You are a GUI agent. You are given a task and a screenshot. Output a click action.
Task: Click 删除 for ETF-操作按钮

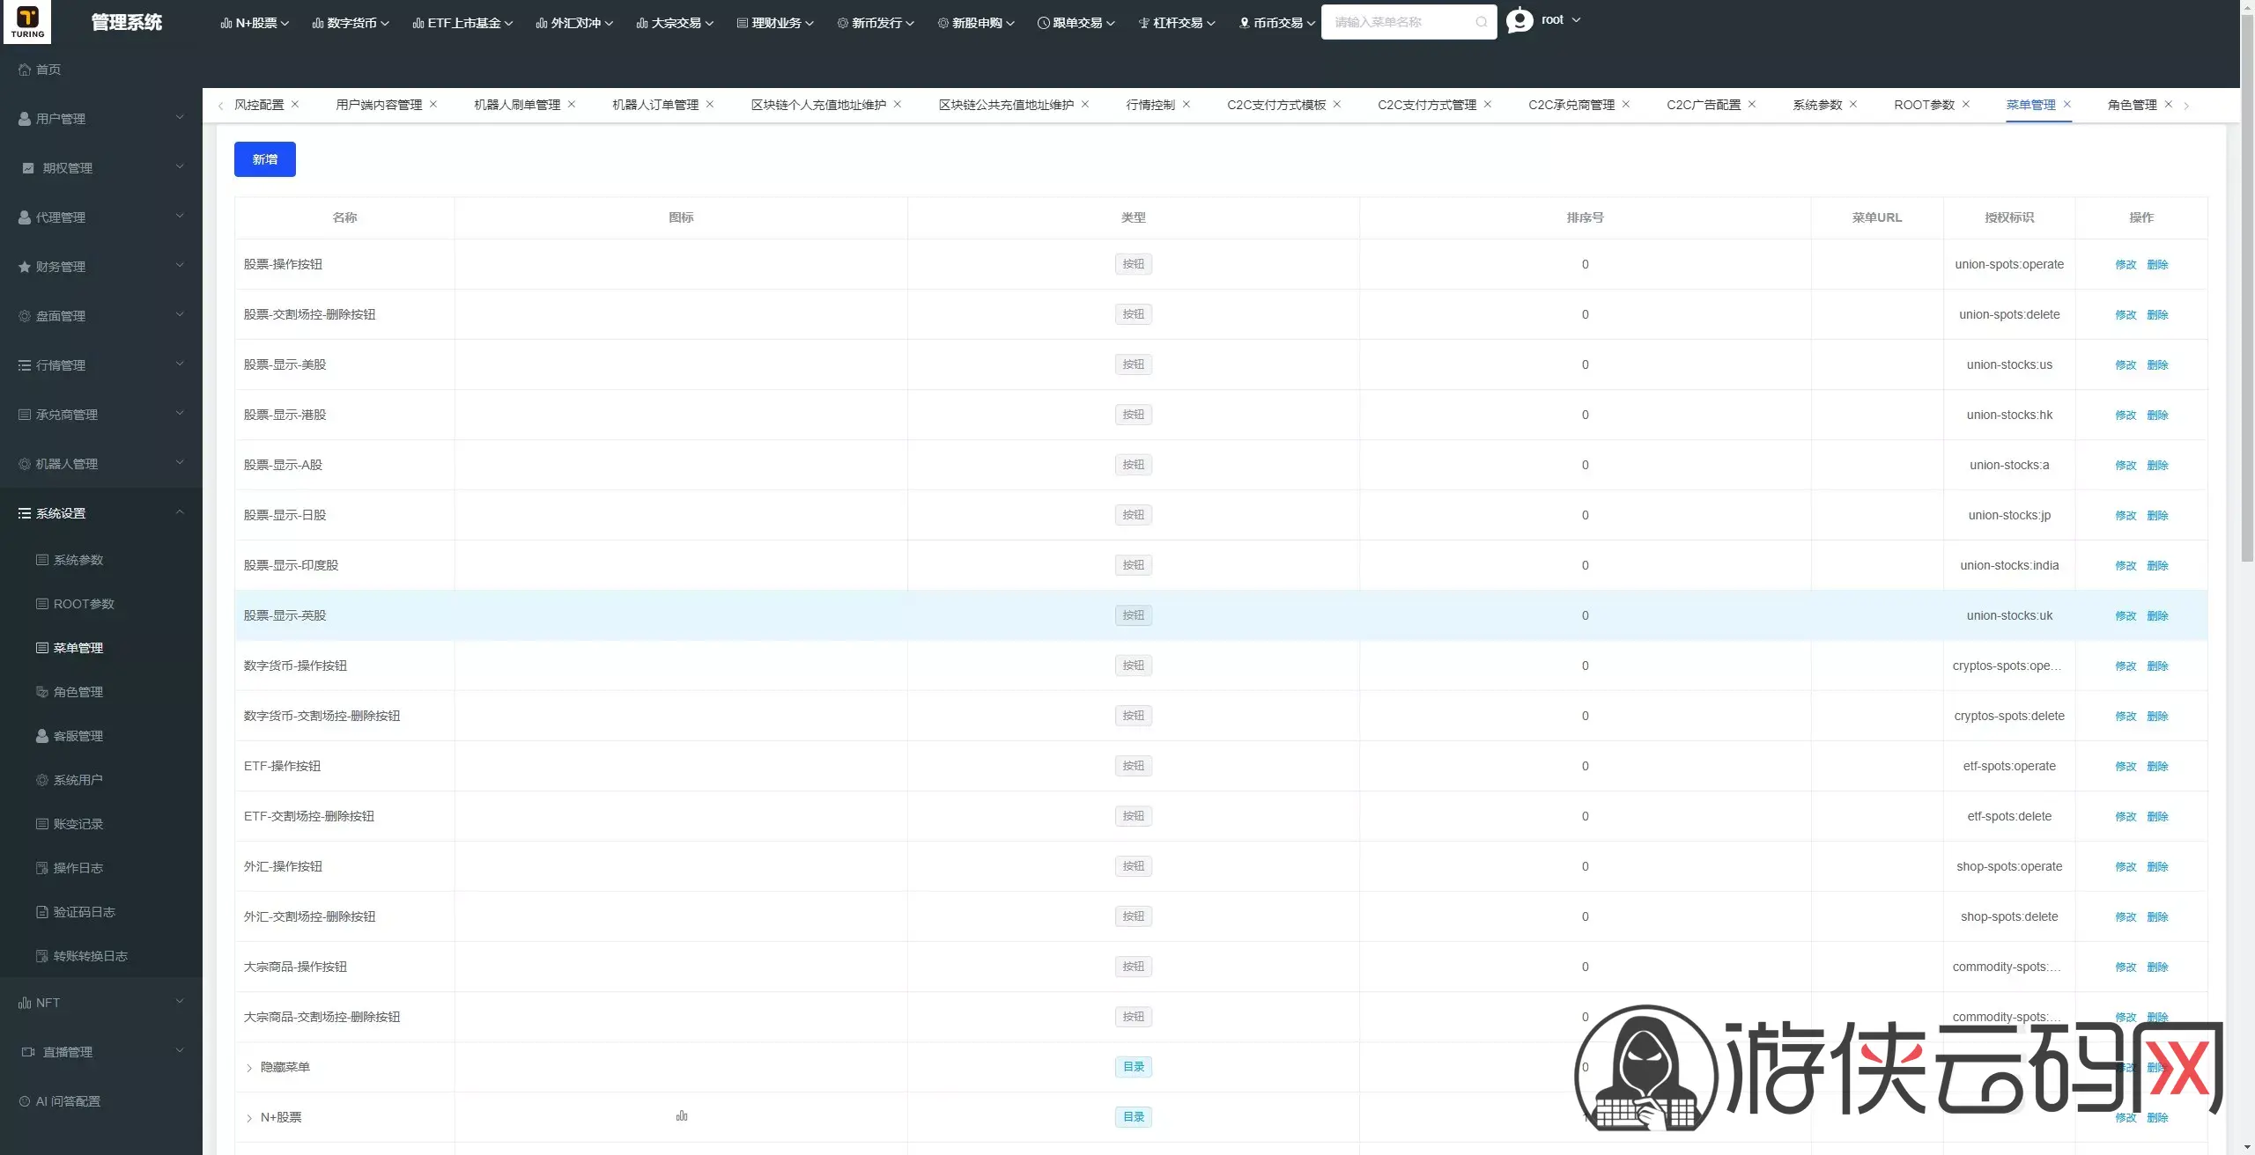2157,767
